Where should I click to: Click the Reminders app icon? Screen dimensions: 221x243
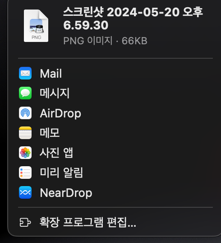(25, 173)
